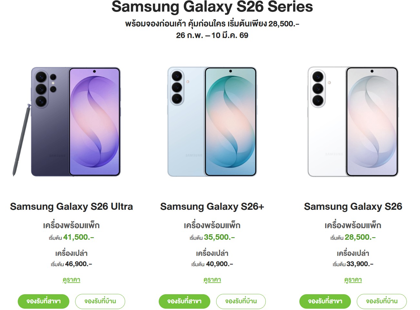Reserve S26+ with green จองรับที่สาขา button
Viewport: 420px width, 310px height.
click(x=184, y=301)
